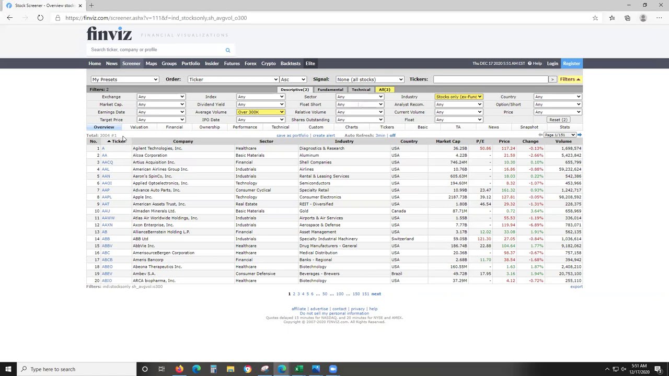
Task: Click the browser back arrow
Action: point(9,18)
